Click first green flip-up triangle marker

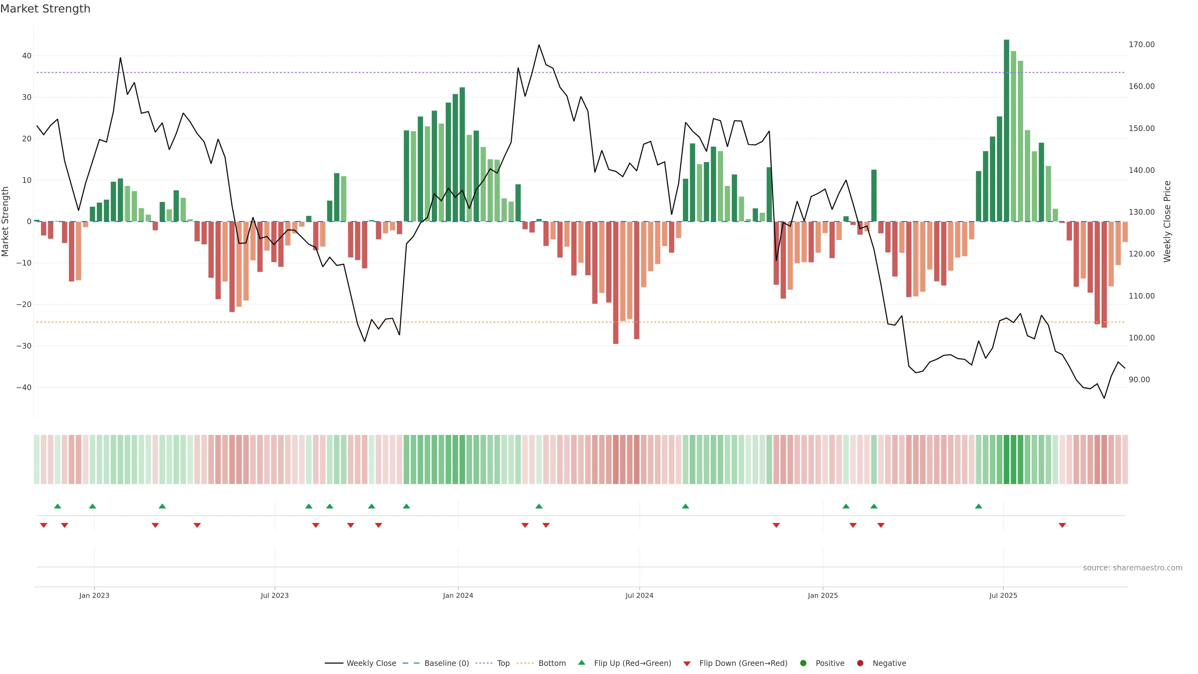click(58, 506)
